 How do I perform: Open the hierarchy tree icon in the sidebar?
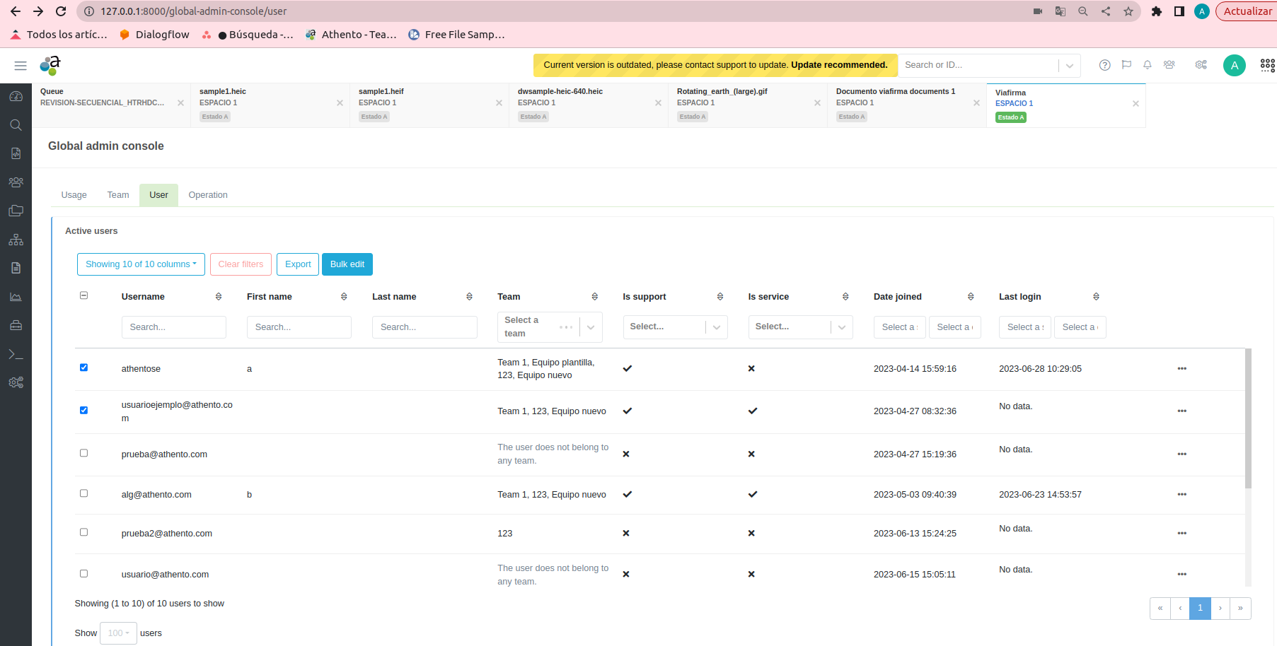point(16,240)
